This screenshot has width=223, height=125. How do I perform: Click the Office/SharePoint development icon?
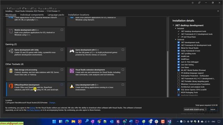click(x=11, y=86)
